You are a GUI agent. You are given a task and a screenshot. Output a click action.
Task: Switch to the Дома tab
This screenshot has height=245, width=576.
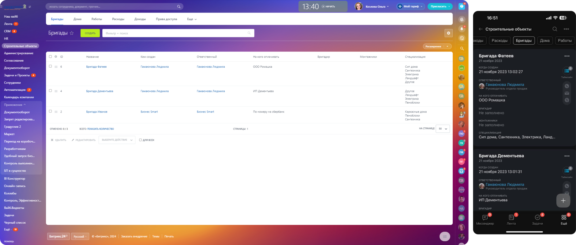pyautogui.click(x=77, y=19)
